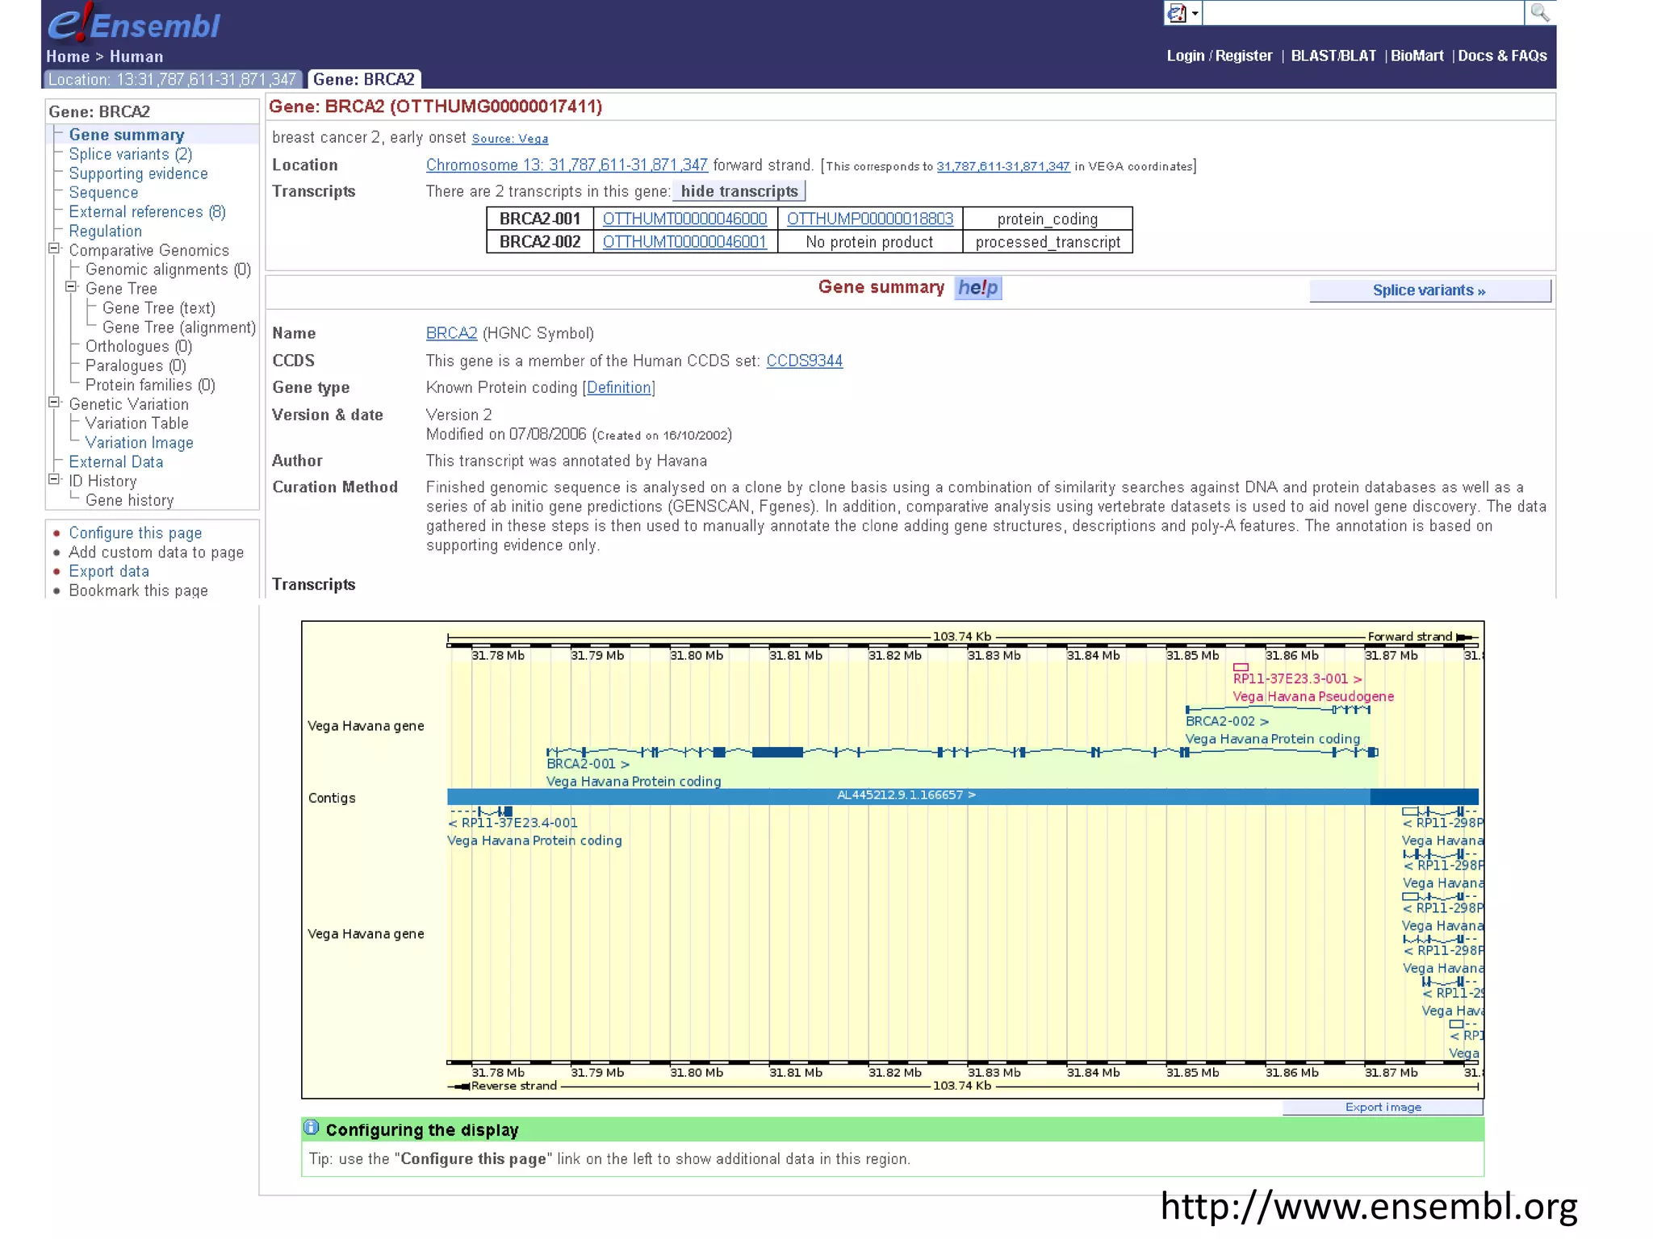
Task: Open the Human breadcrumb link
Action: point(136,56)
